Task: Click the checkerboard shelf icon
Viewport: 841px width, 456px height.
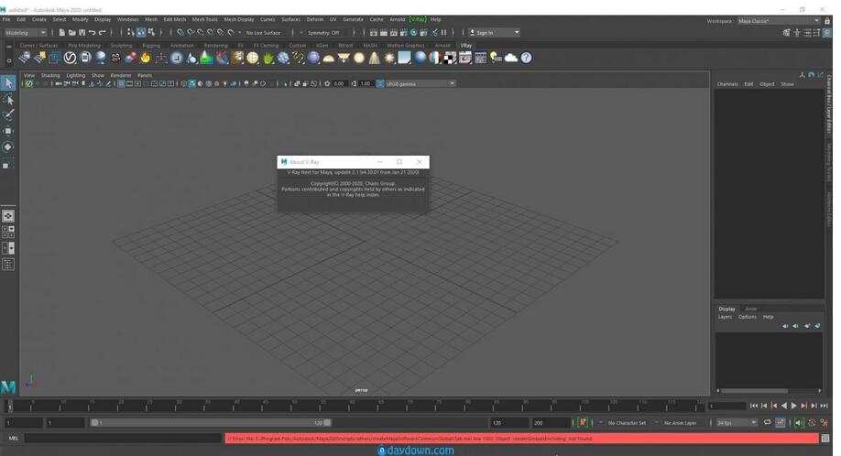Action: point(450,58)
